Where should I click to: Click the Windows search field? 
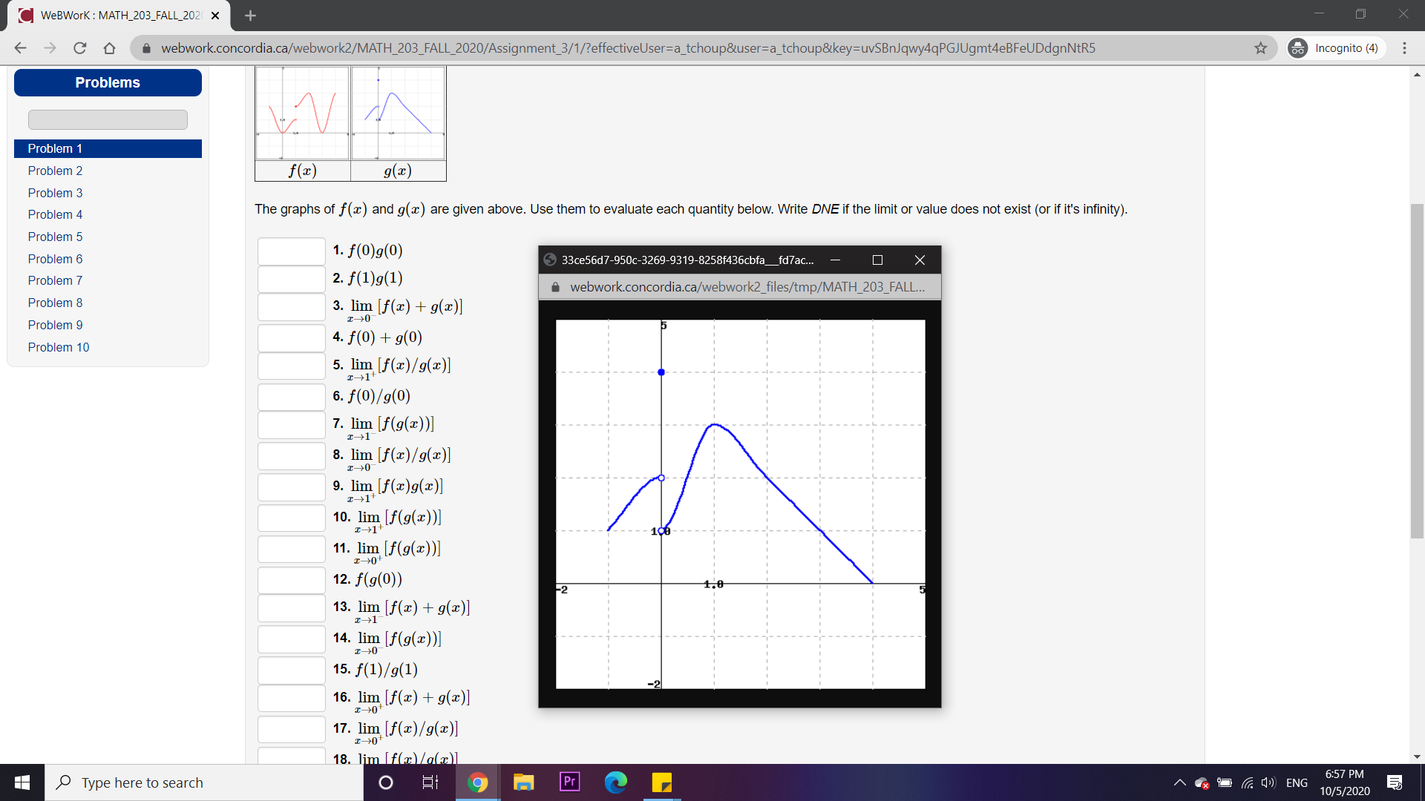tap(206, 782)
